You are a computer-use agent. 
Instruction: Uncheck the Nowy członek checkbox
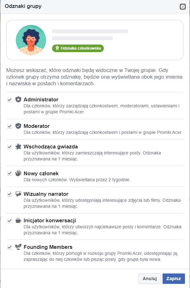[9, 173]
